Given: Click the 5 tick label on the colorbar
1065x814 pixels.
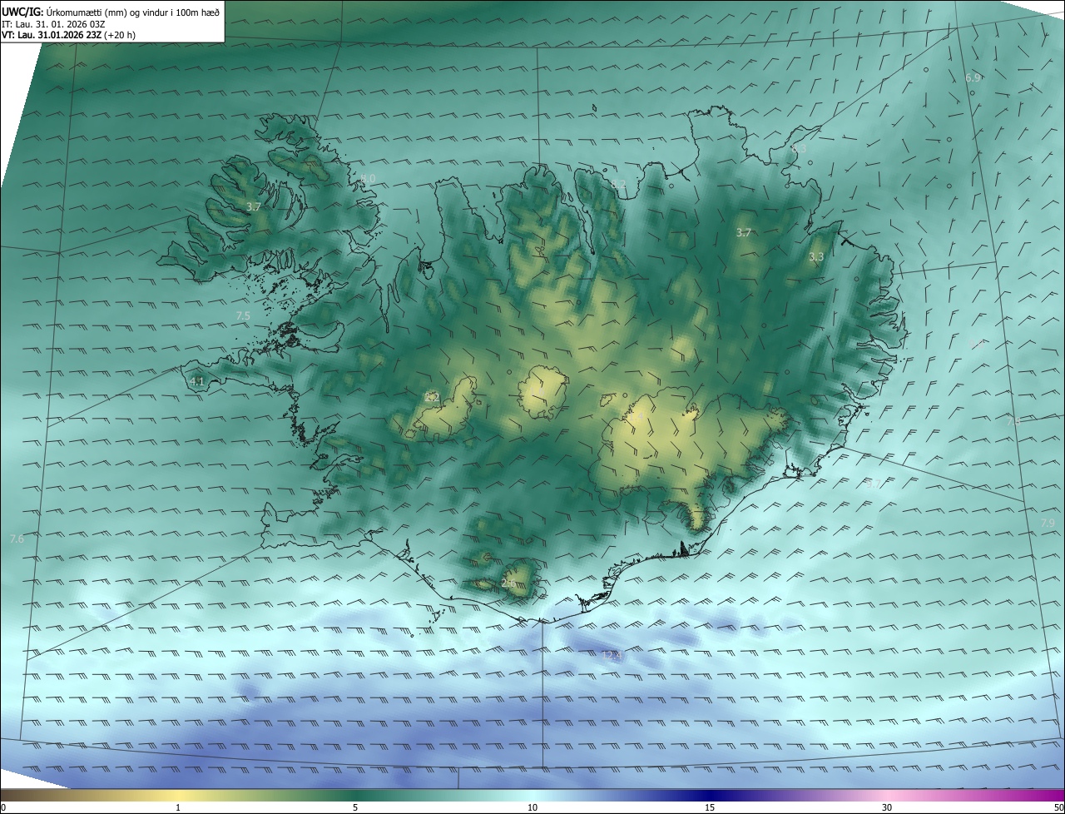Looking at the screenshot, I should click(x=355, y=807).
